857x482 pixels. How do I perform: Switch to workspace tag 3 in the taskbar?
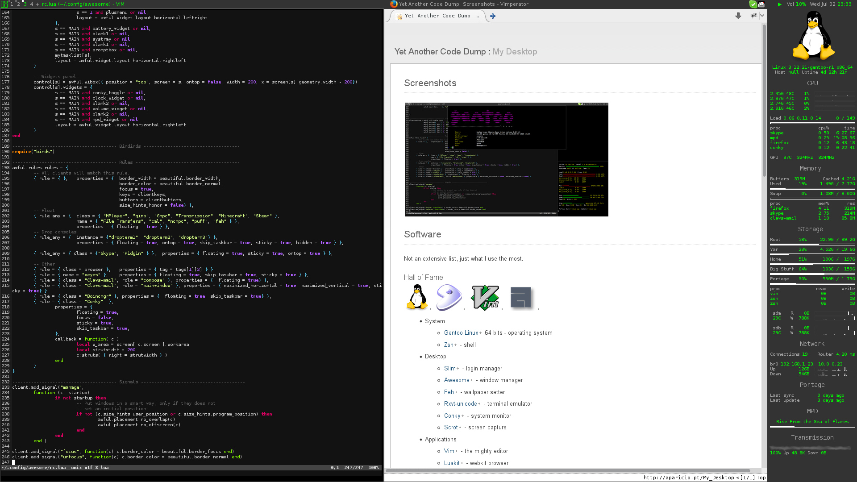25,4
